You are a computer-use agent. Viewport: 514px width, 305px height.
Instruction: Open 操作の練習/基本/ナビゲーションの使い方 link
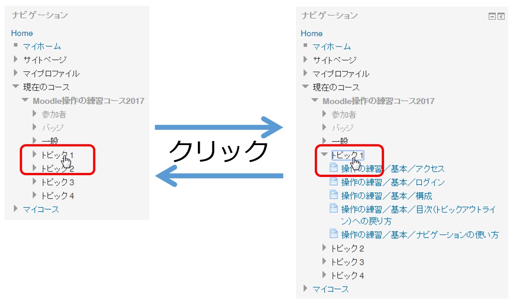point(420,234)
